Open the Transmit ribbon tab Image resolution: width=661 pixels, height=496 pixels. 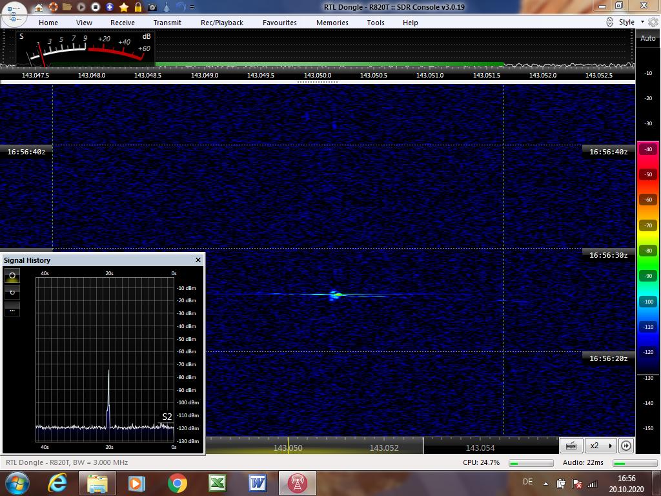167,23
